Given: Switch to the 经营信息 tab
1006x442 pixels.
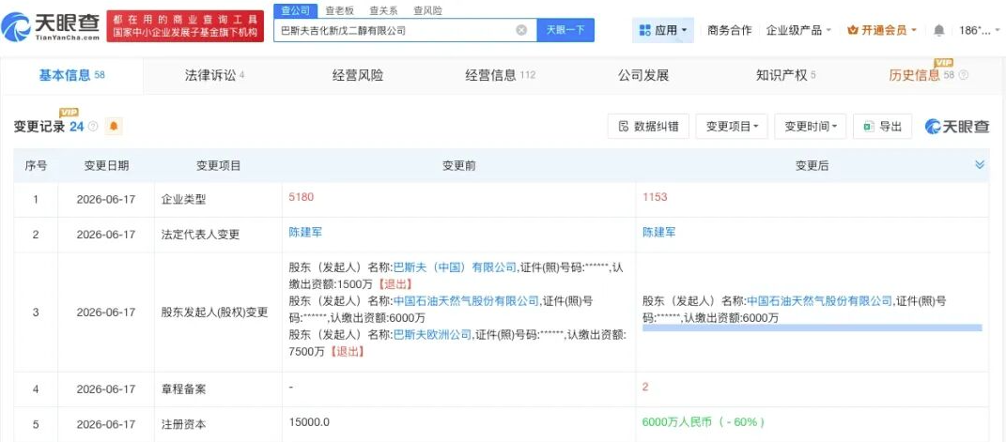Looking at the screenshot, I should 500,76.
